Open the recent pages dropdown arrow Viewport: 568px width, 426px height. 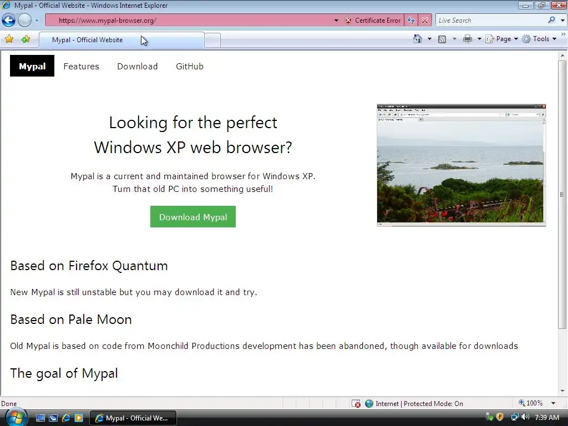[x=37, y=21]
